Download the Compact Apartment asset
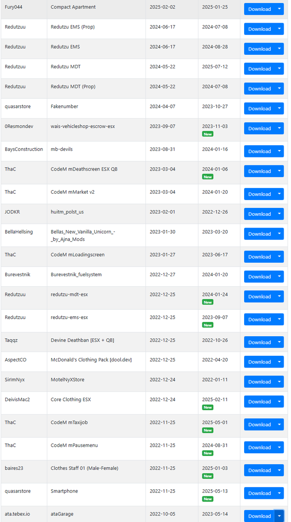Viewport: 291px width, 522px height. 259,9
